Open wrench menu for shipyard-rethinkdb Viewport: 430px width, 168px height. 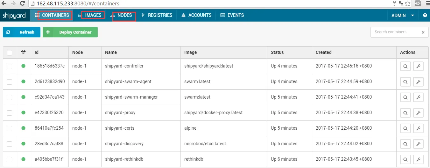tap(418, 159)
